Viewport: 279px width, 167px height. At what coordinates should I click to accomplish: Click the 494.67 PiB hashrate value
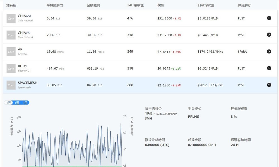55,68
